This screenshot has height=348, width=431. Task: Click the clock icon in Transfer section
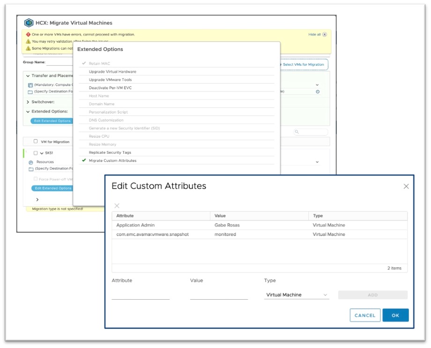coord(318,91)
